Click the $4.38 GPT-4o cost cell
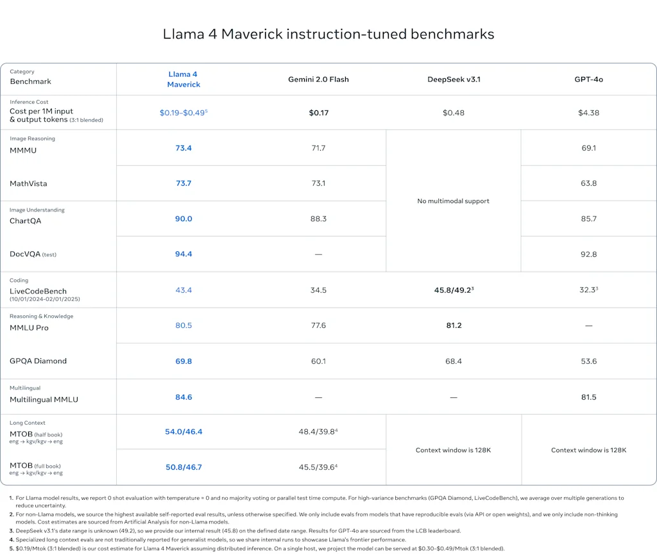This screenshot has height=560, width=657. pyautogui.click(x=589, y=113)
